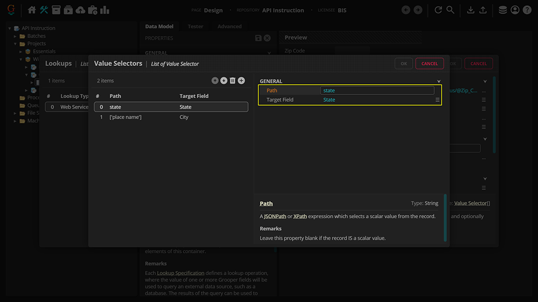Screen dimensions: 538x302
Task: Click the help panel's teal scrollbar
Action: [445, 217]
